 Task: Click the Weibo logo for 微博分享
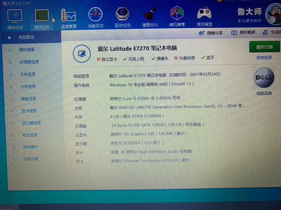click(x=201, y=33)
